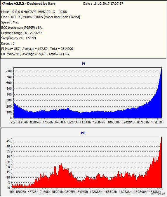The height and width of the screenshot is (197, 167).
Task: Click the 800 label on PI axis
Action: click(x=9, y=71)
